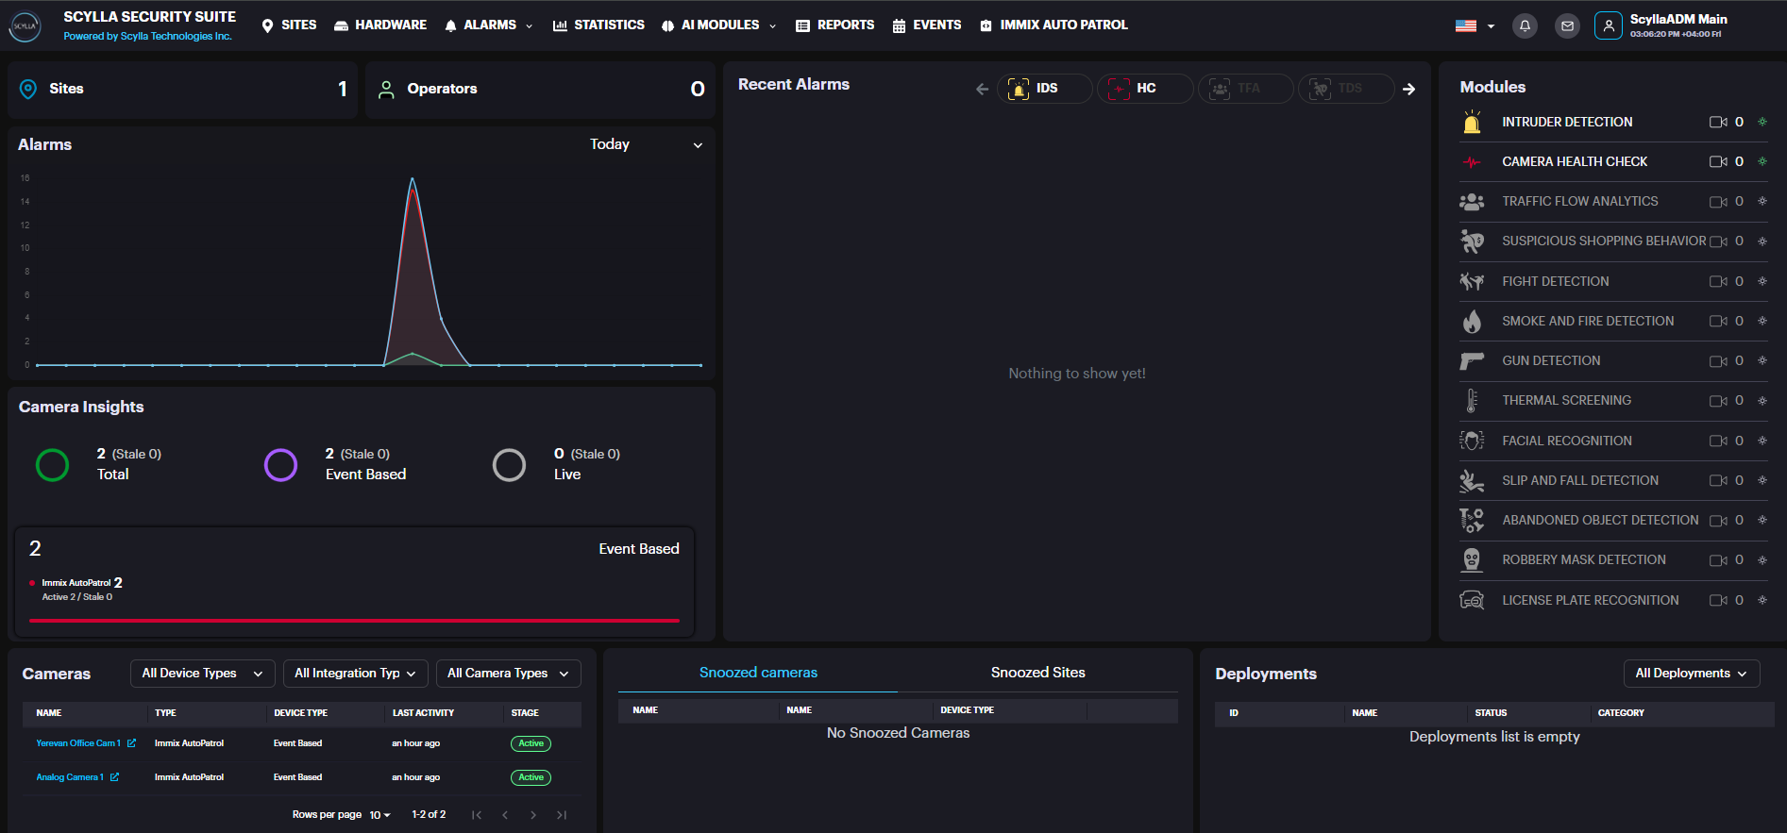
Task: Open the Analog Camera 1 link
Action: 70,777
